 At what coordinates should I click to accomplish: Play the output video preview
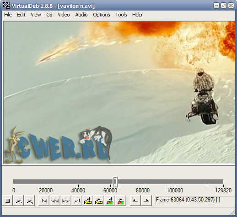29,201
